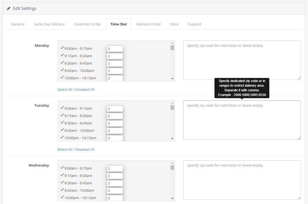The width and height of the screenshot is (308, 204).
Task: Open the Store tab
Action: [x=174, y=24]
